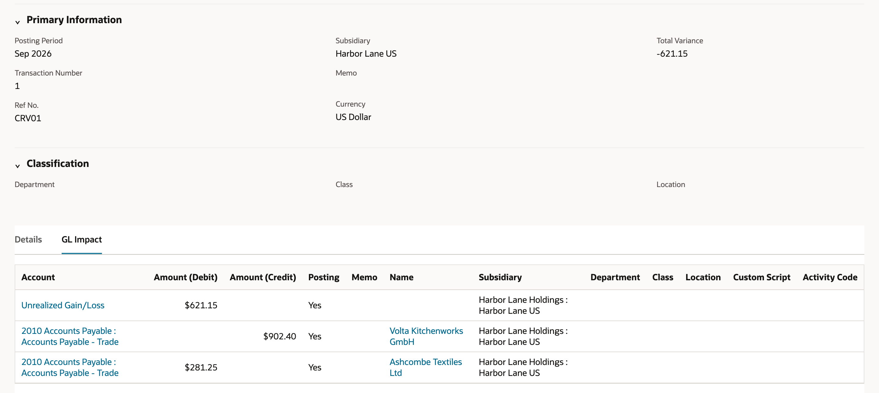Select the GL Impact tab
The height and width of the screenshot is (393, 879).
pyautogui.click(x=81, y=239)
